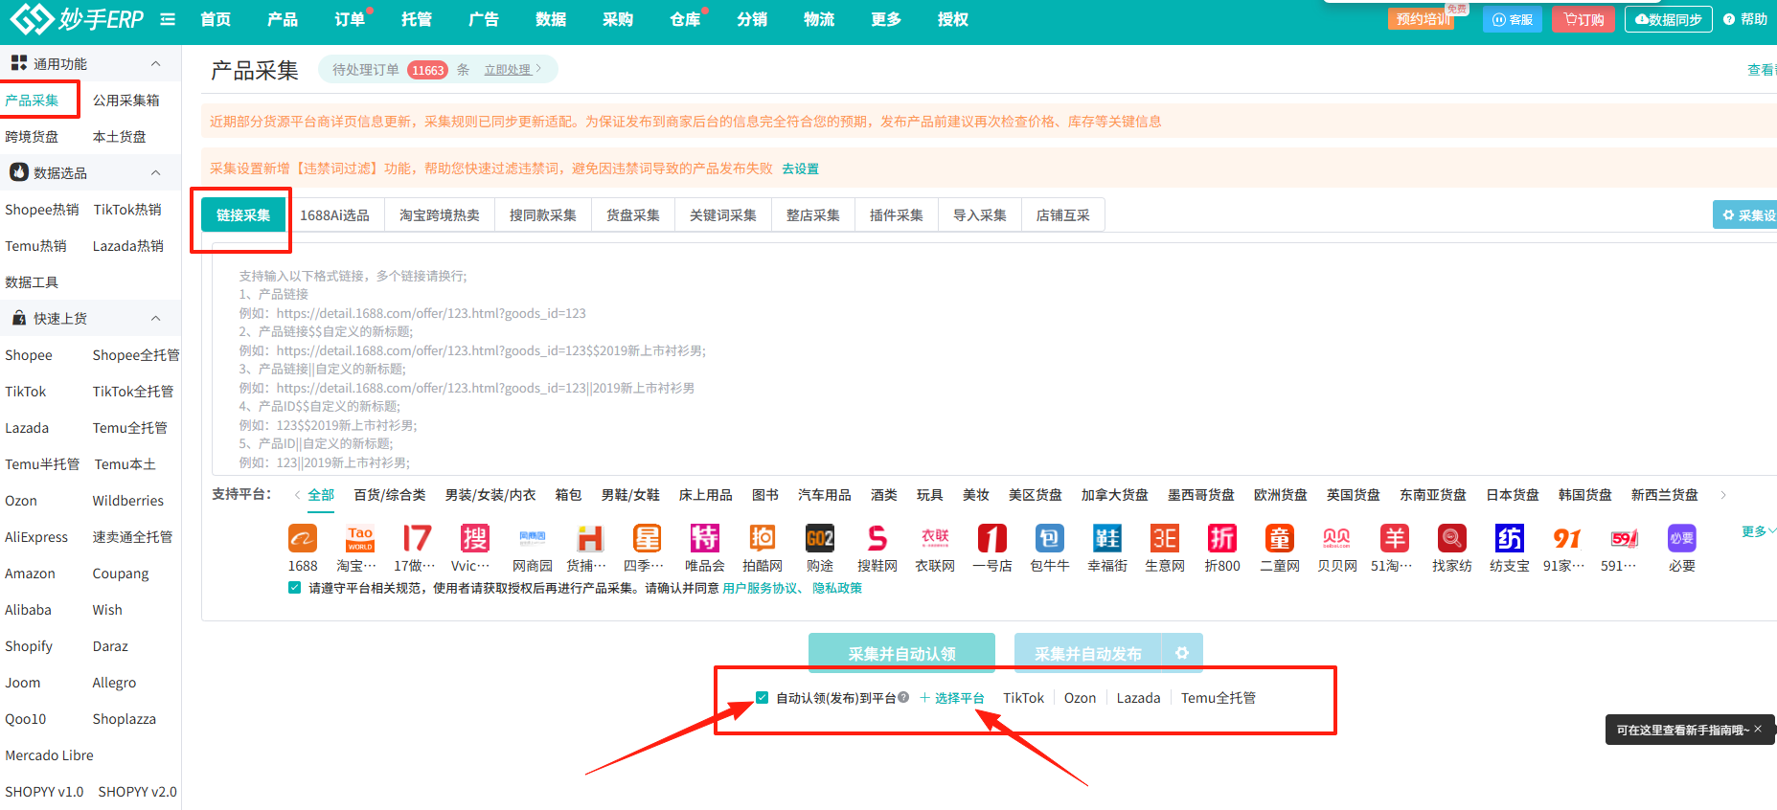Screen dimensions: 1777x810
Task: Click the 包牛牛 platform icon
Action: (1050, 538)
